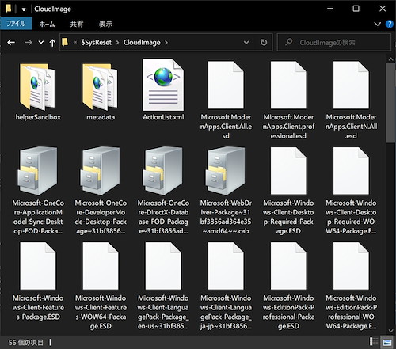The image size is (396, 349).
Task: Select the metadata folder name label
Action: click(101, 117)
